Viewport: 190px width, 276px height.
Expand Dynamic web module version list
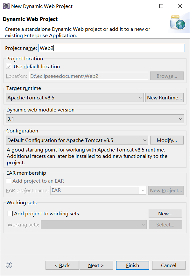tap(95, 119)
